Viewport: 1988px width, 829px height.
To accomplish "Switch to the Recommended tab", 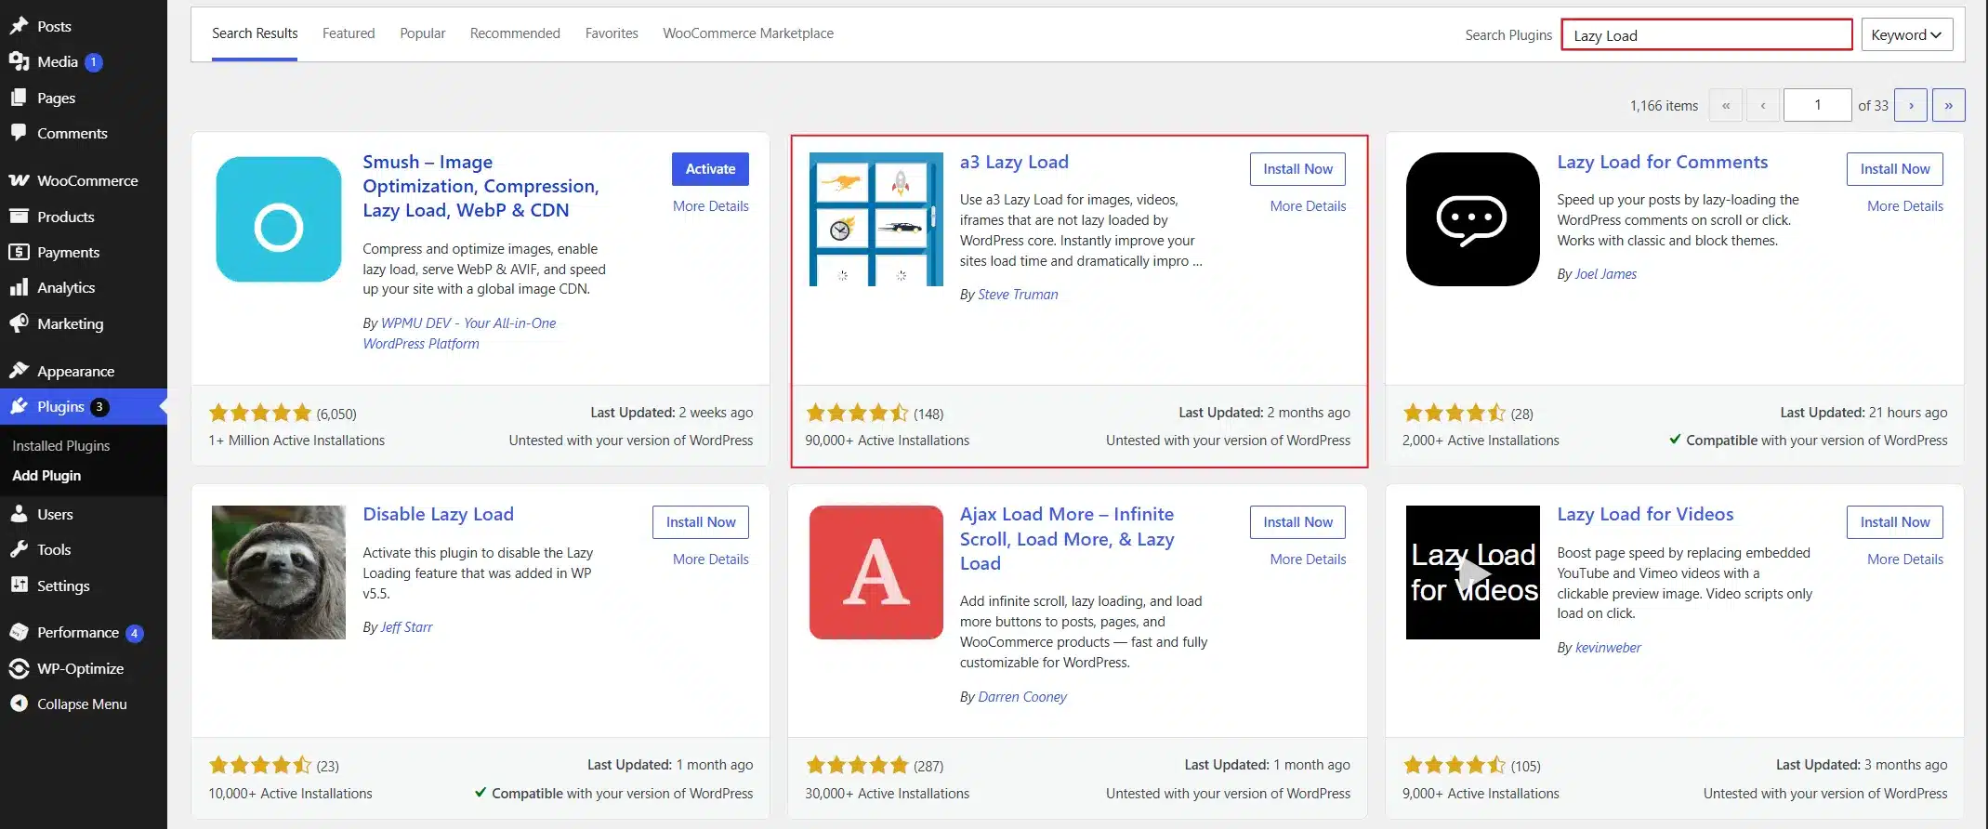I will pyautogui.click(x=515, y=33).
